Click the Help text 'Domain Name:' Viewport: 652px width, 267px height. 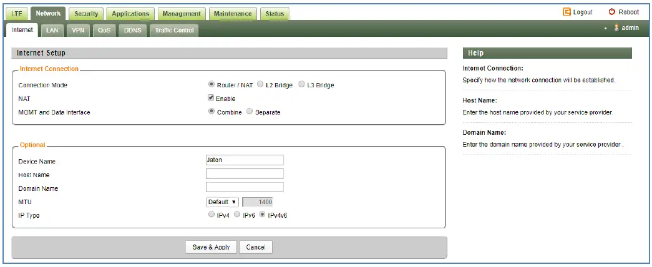pyautogui.click(x=484, y=133)
